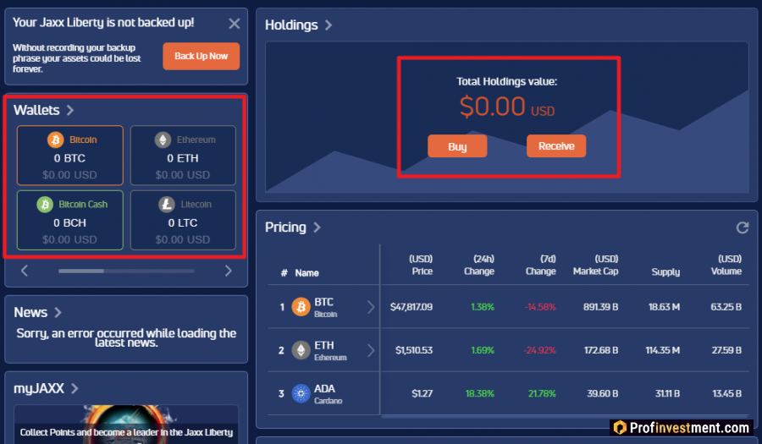Click the BTC 24h change 1.38%
762x444 pixels.
[x=483, y=307]
